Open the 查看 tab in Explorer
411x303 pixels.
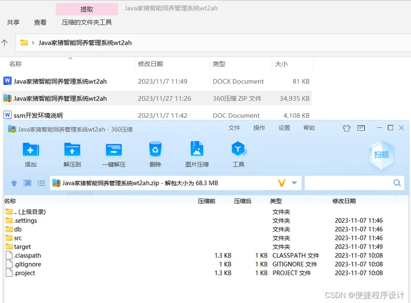[40, 22]
